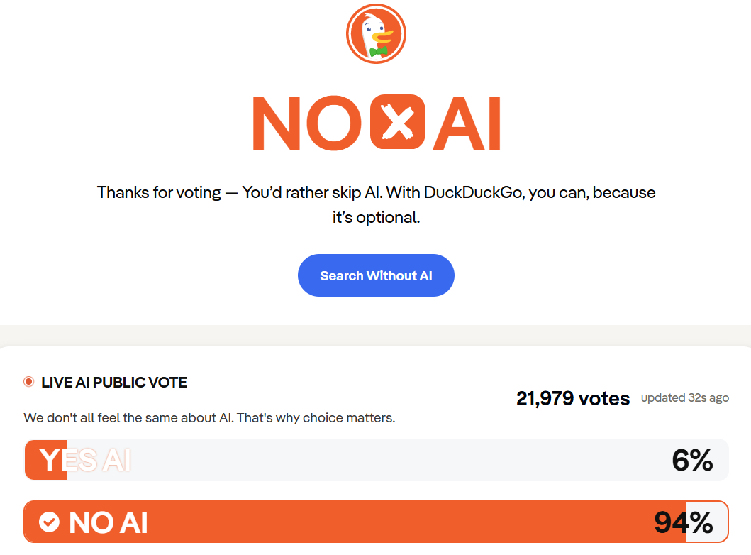Select the YES AI vote label
Image resolution: width=751 pixels, height=555 pixels.
[85, 461]
